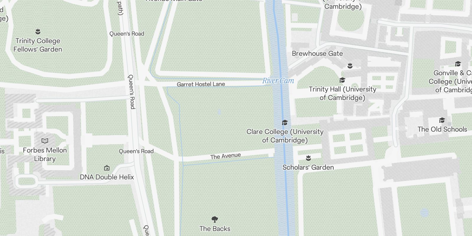Select The Backs park label

215,229
